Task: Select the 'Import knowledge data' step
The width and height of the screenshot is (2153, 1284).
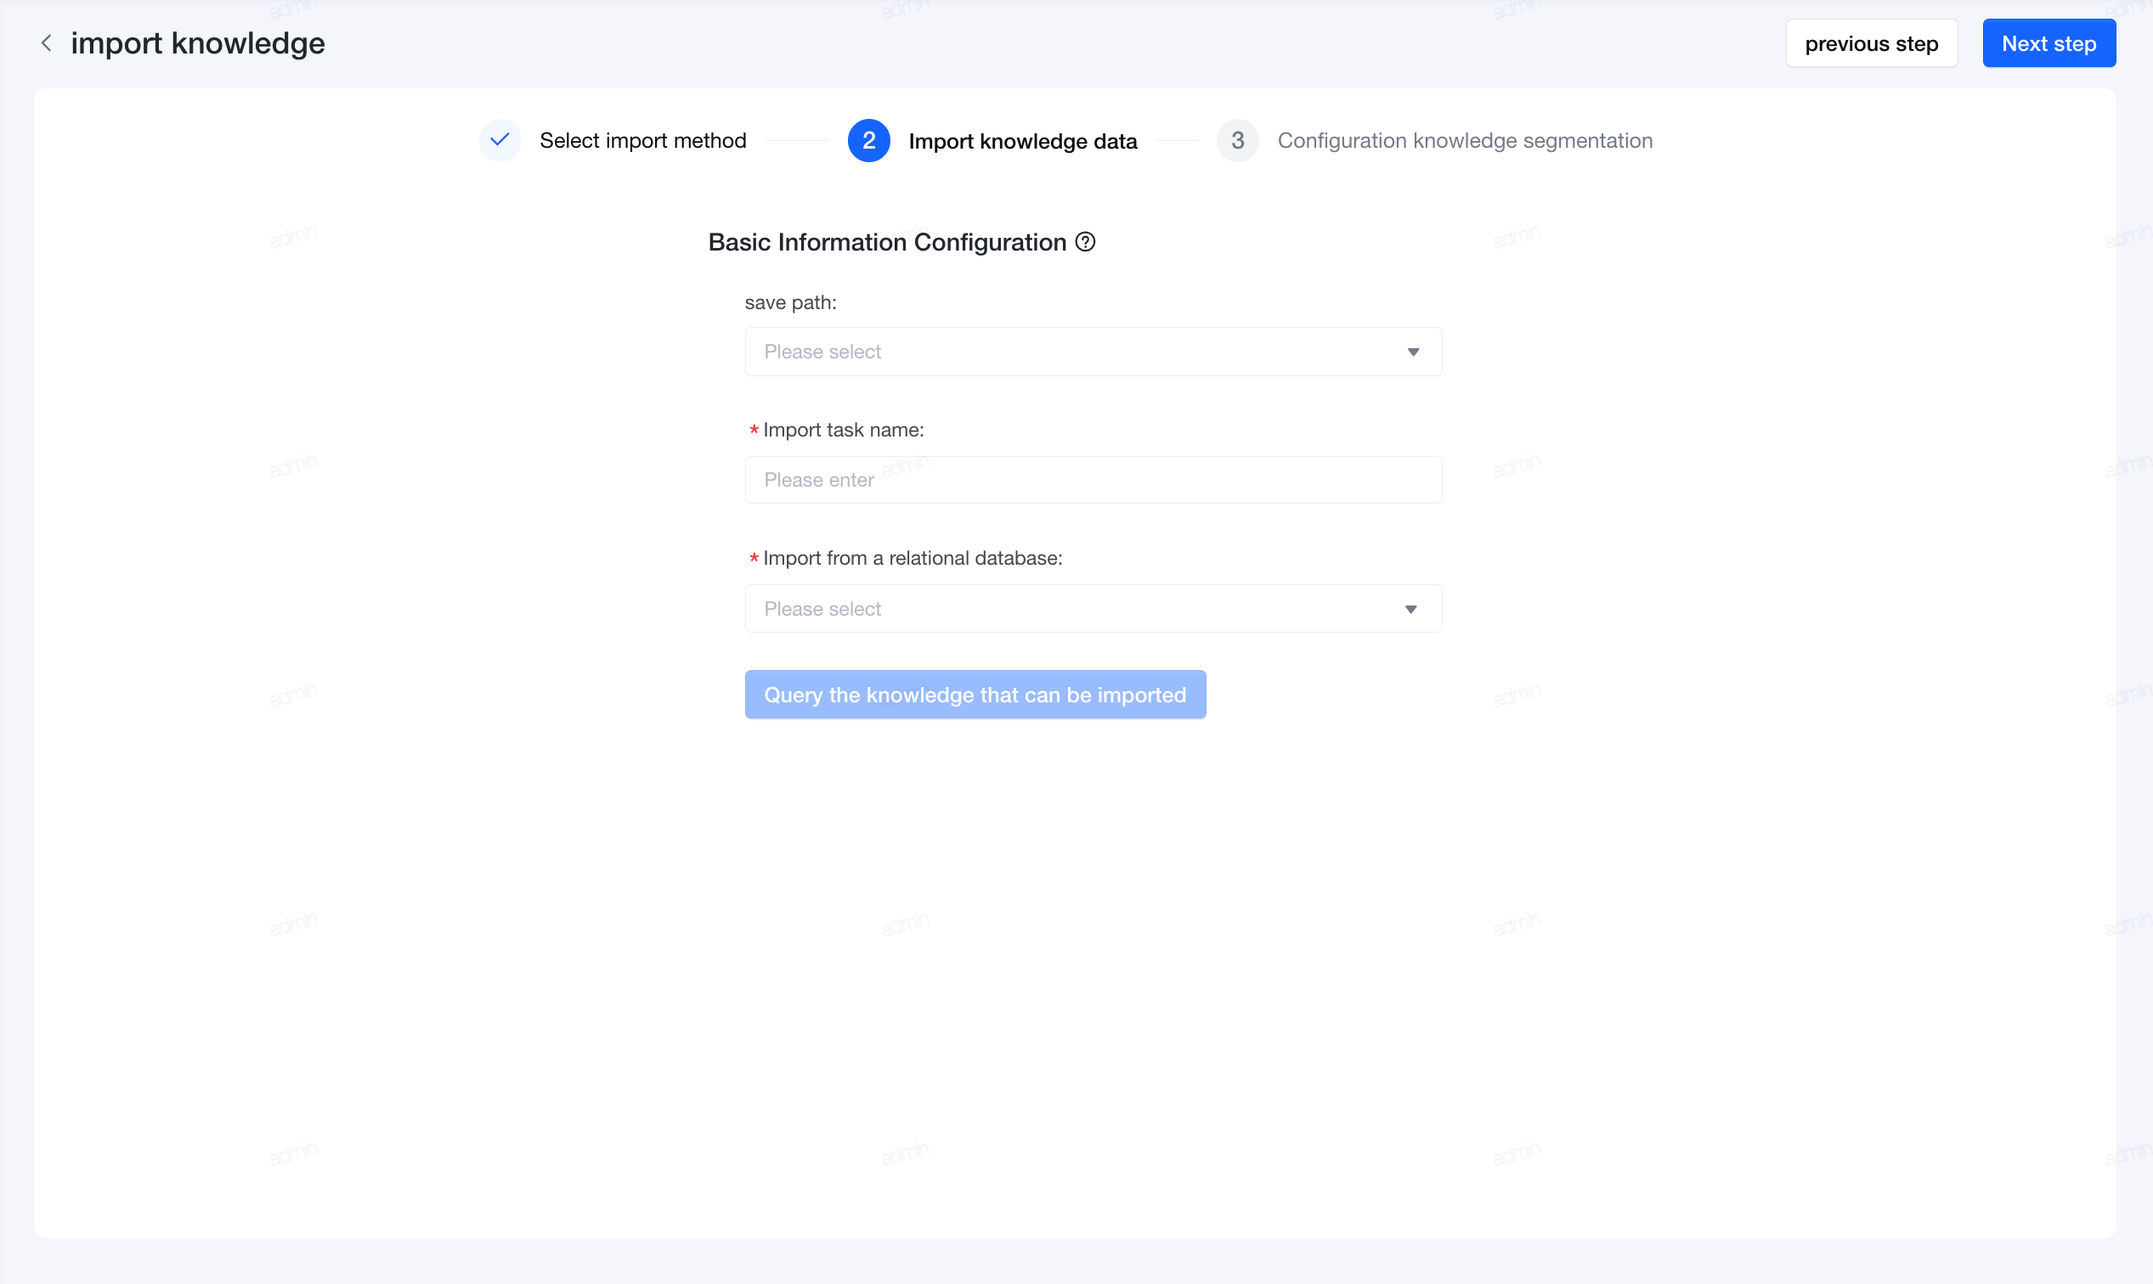Action: [x=1022, y=141]
